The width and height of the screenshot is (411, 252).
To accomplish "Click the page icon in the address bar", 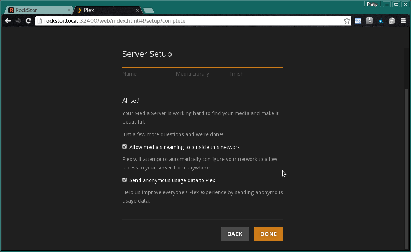I will click(x=40, y=21).
